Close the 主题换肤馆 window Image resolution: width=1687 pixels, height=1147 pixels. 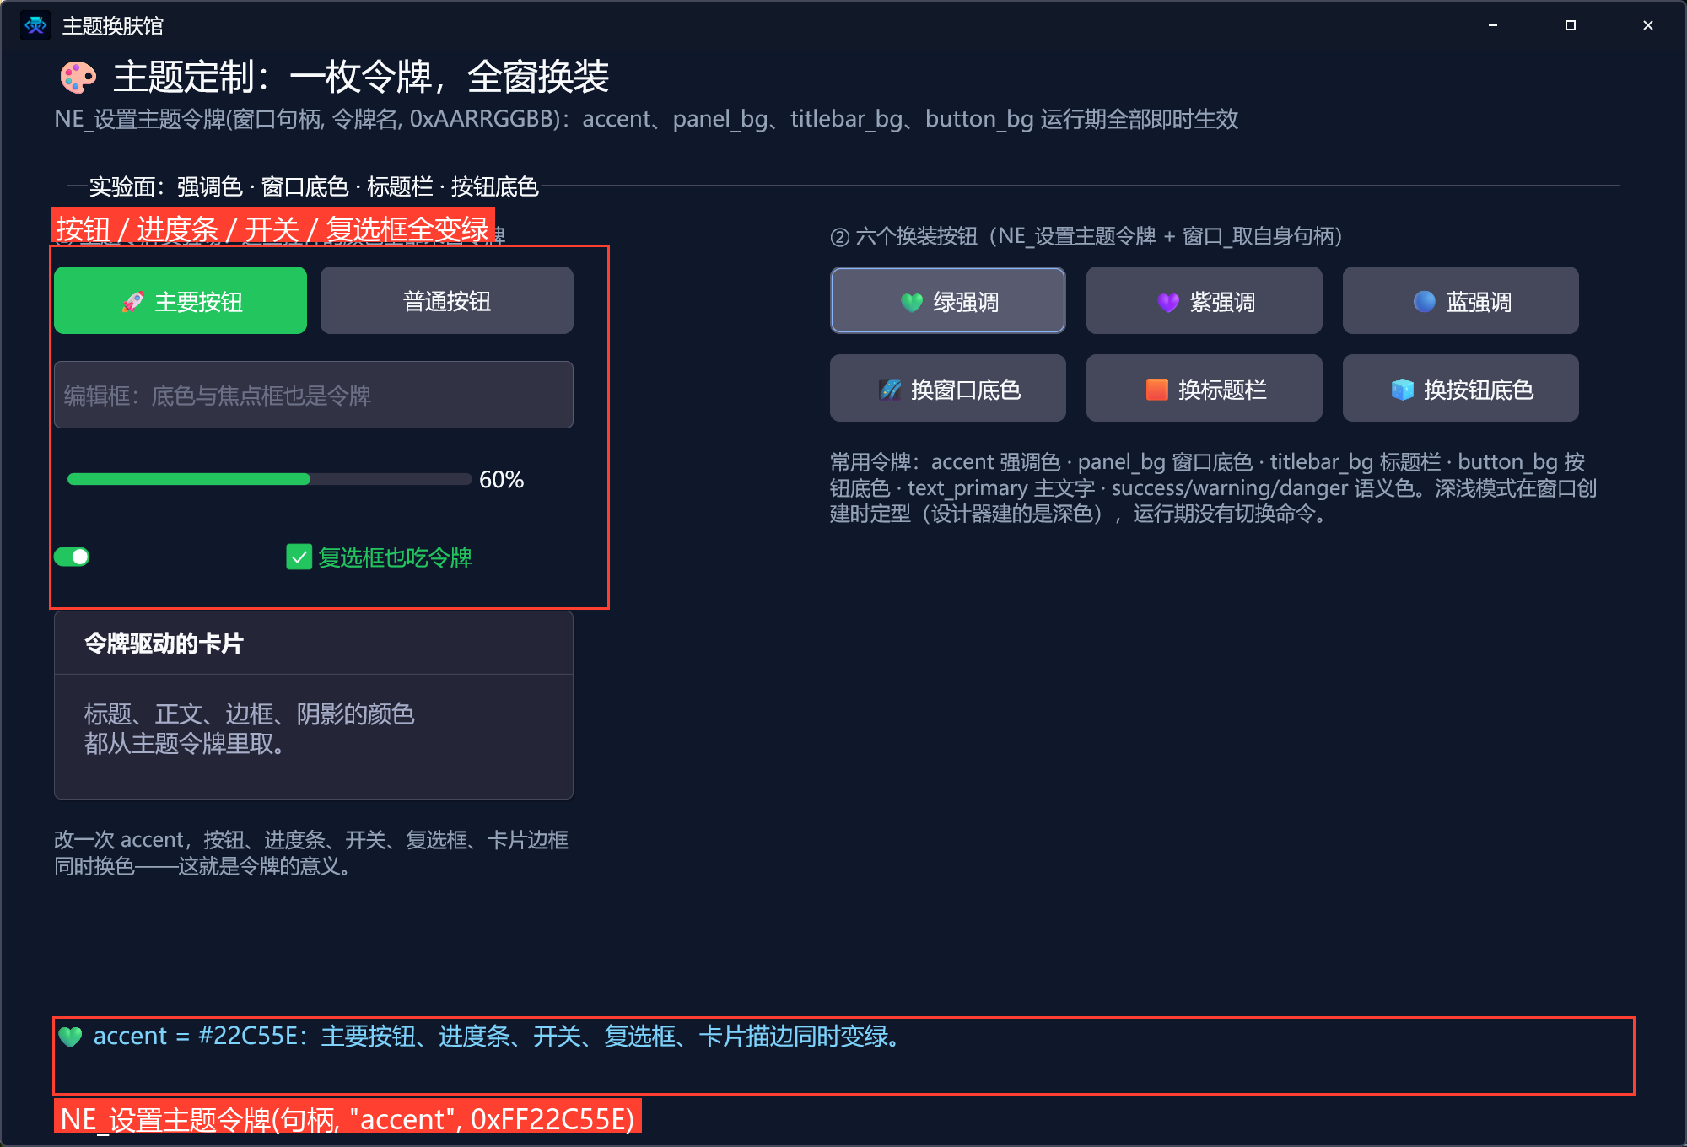point(1648,25)
